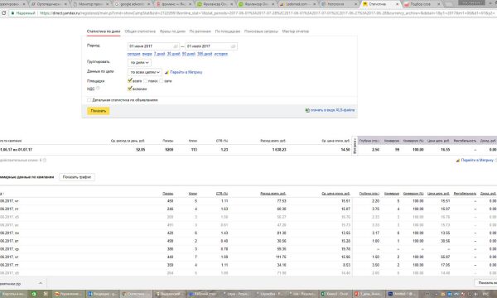Click the XLS file icon in the form footer
Image resolution: width=497 pixels, height=298 pixels.
(x=306, y=110)
